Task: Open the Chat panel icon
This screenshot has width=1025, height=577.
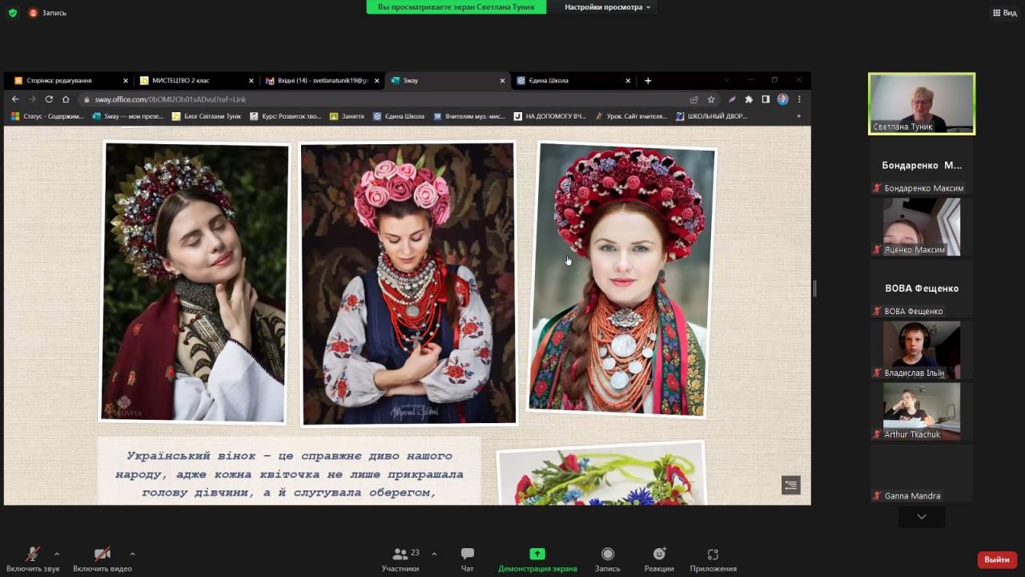Action: (468, 555)
